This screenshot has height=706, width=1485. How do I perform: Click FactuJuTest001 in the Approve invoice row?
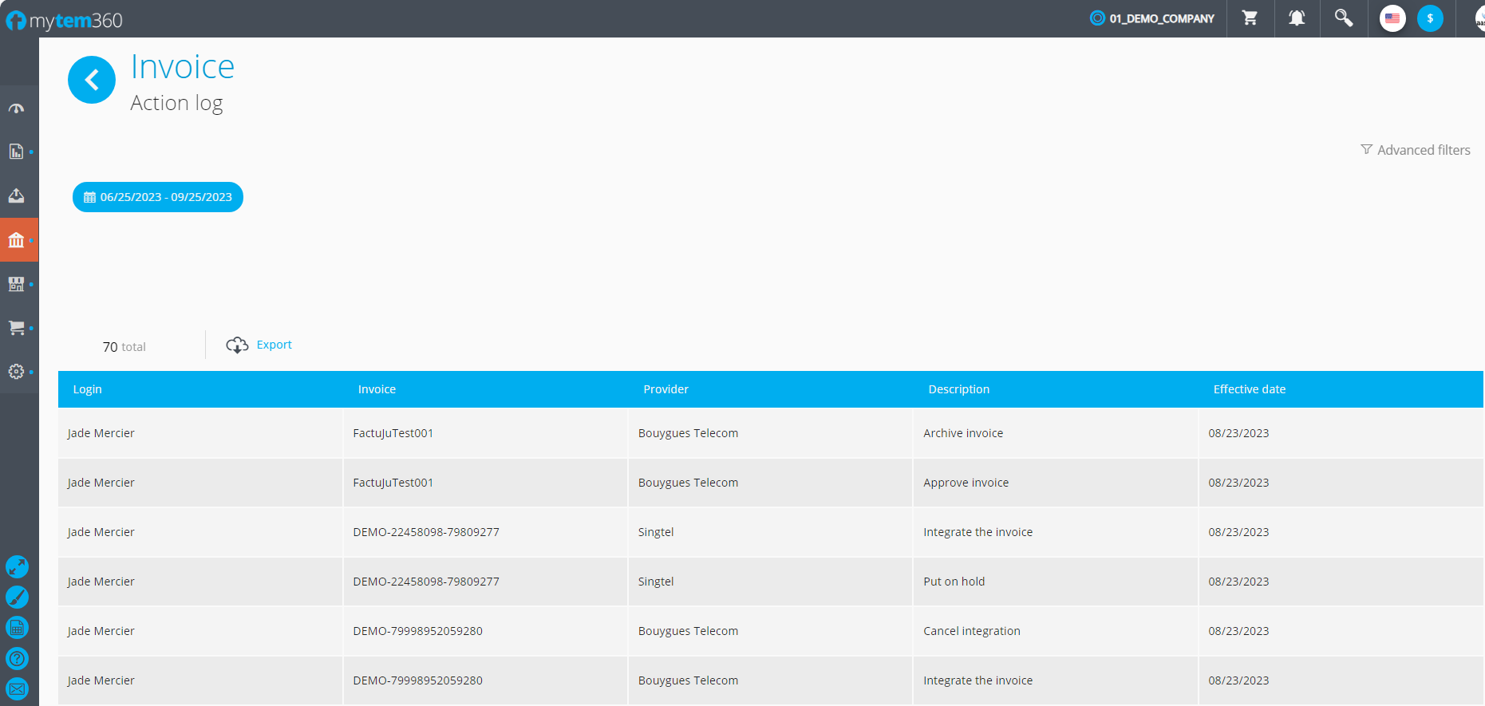point(393,483)
